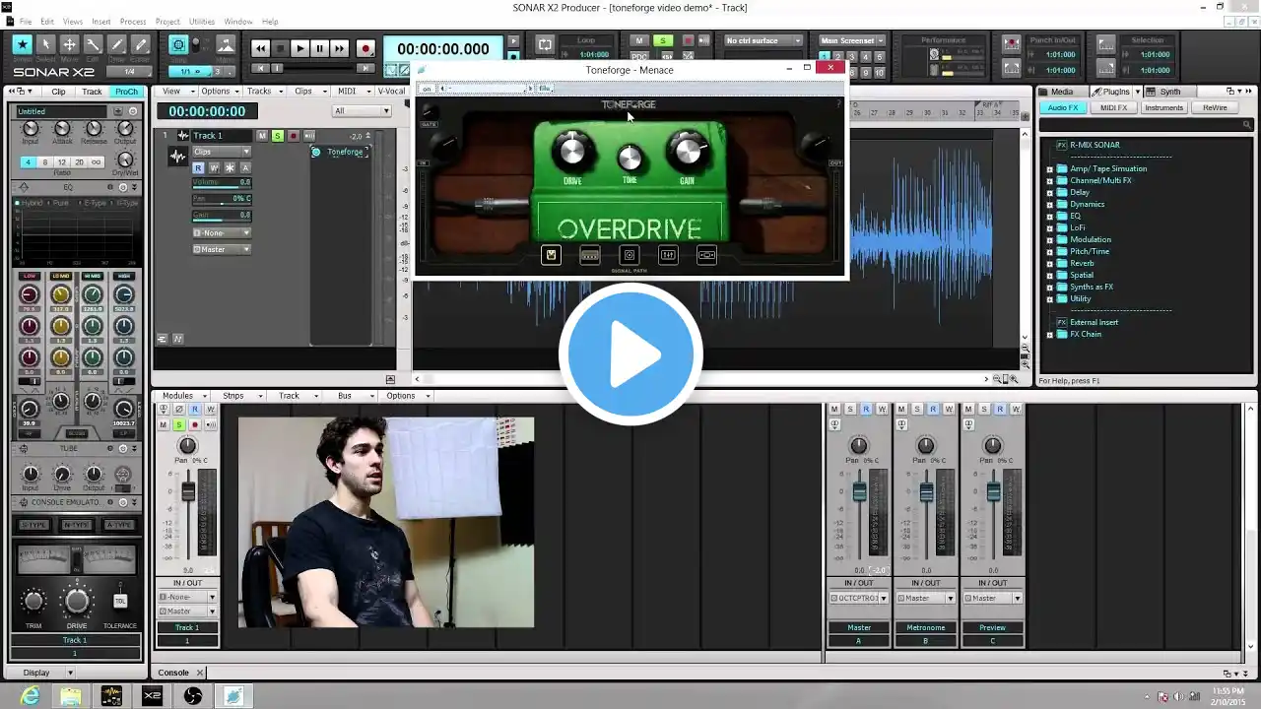Mute Track 1 in track view

pos(262,136)
